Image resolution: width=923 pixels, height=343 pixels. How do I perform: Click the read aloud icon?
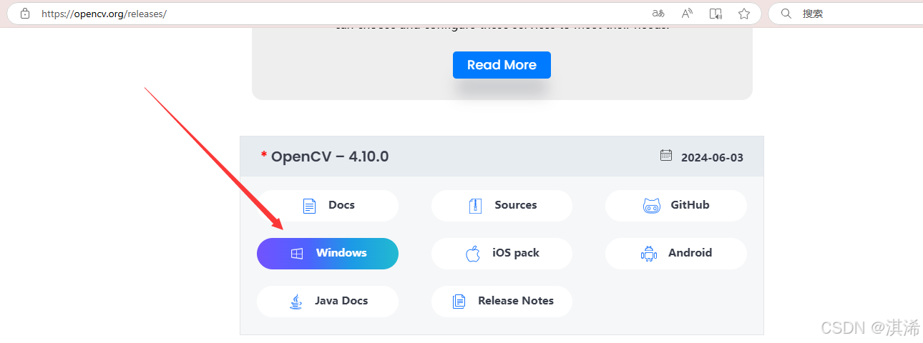687,14
